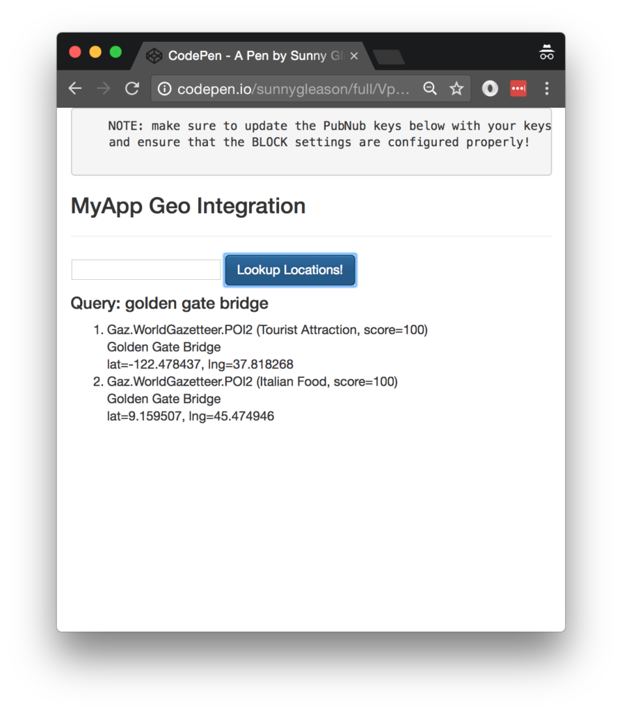The height and width of the screenshot is (713, 622).
Task: Reload the CodePen page
Action: [x=131, y=88]
